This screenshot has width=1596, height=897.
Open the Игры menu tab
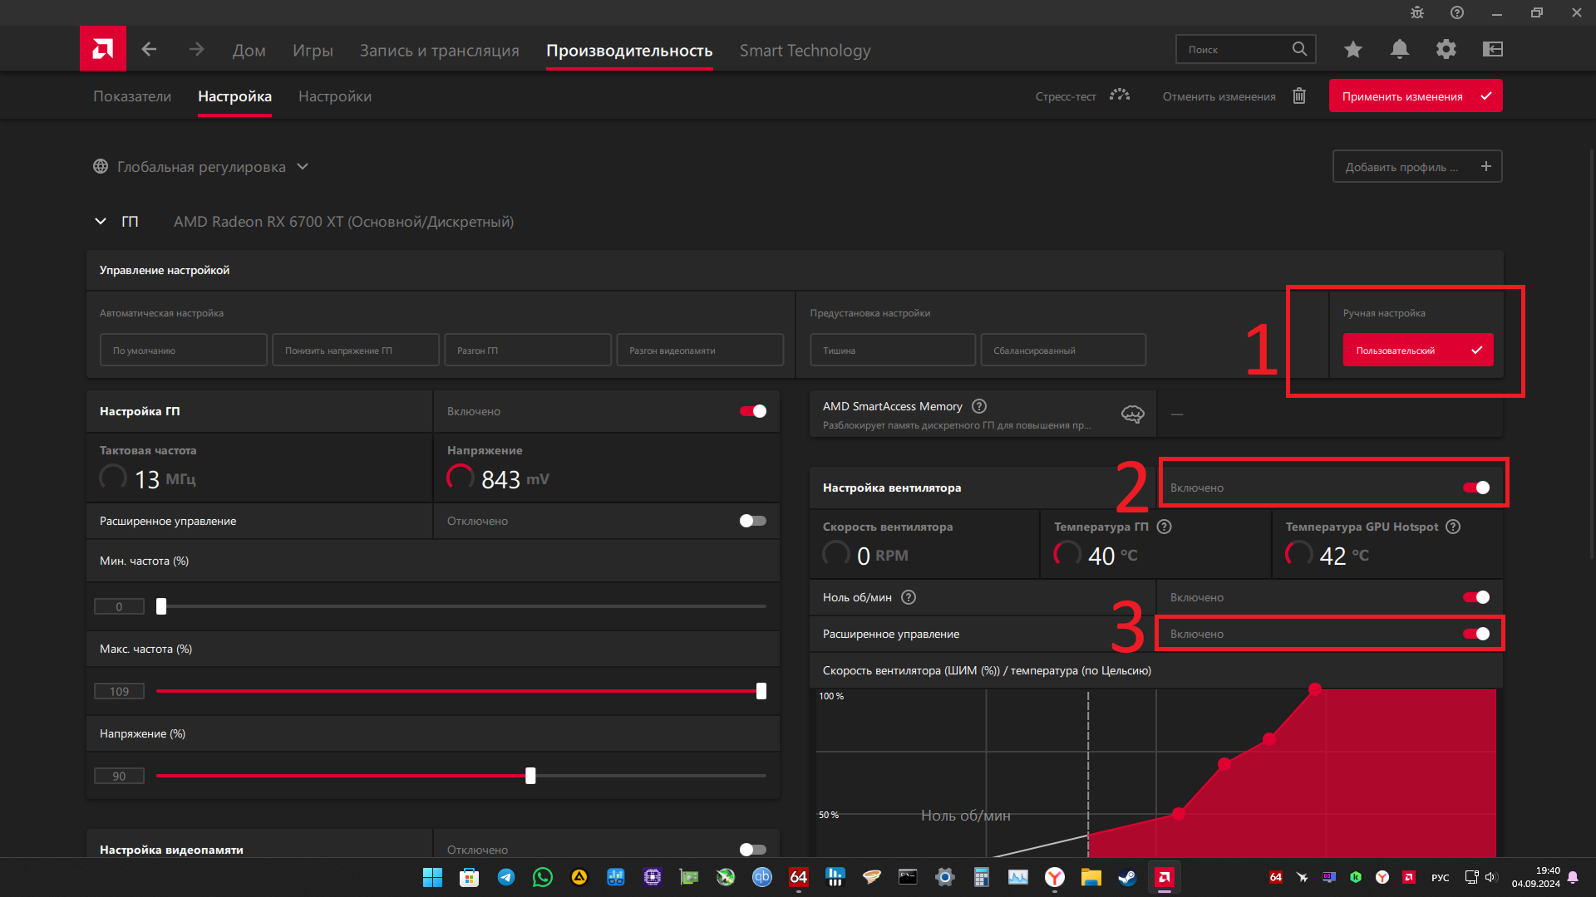coord(313,51)
